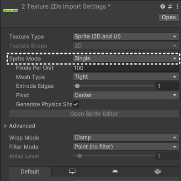Select the Android platform tab

click(x=115, y=171)
